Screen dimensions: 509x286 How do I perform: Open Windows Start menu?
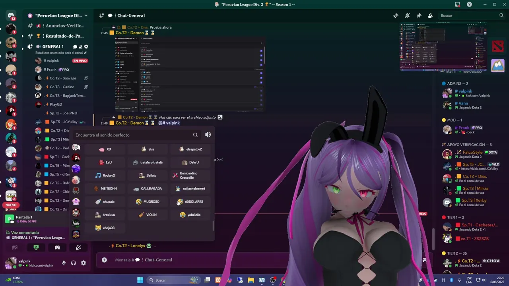(x=140, y=280)
